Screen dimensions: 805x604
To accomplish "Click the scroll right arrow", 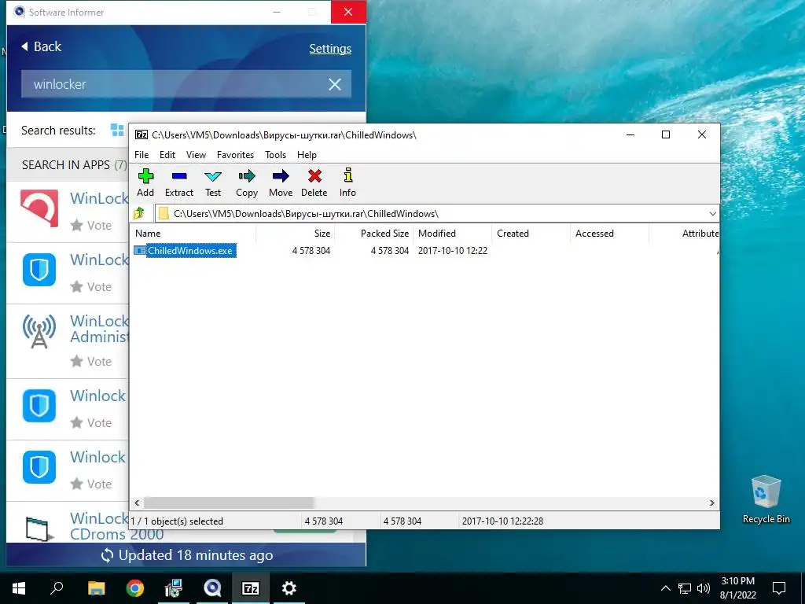I will (712, 503).
